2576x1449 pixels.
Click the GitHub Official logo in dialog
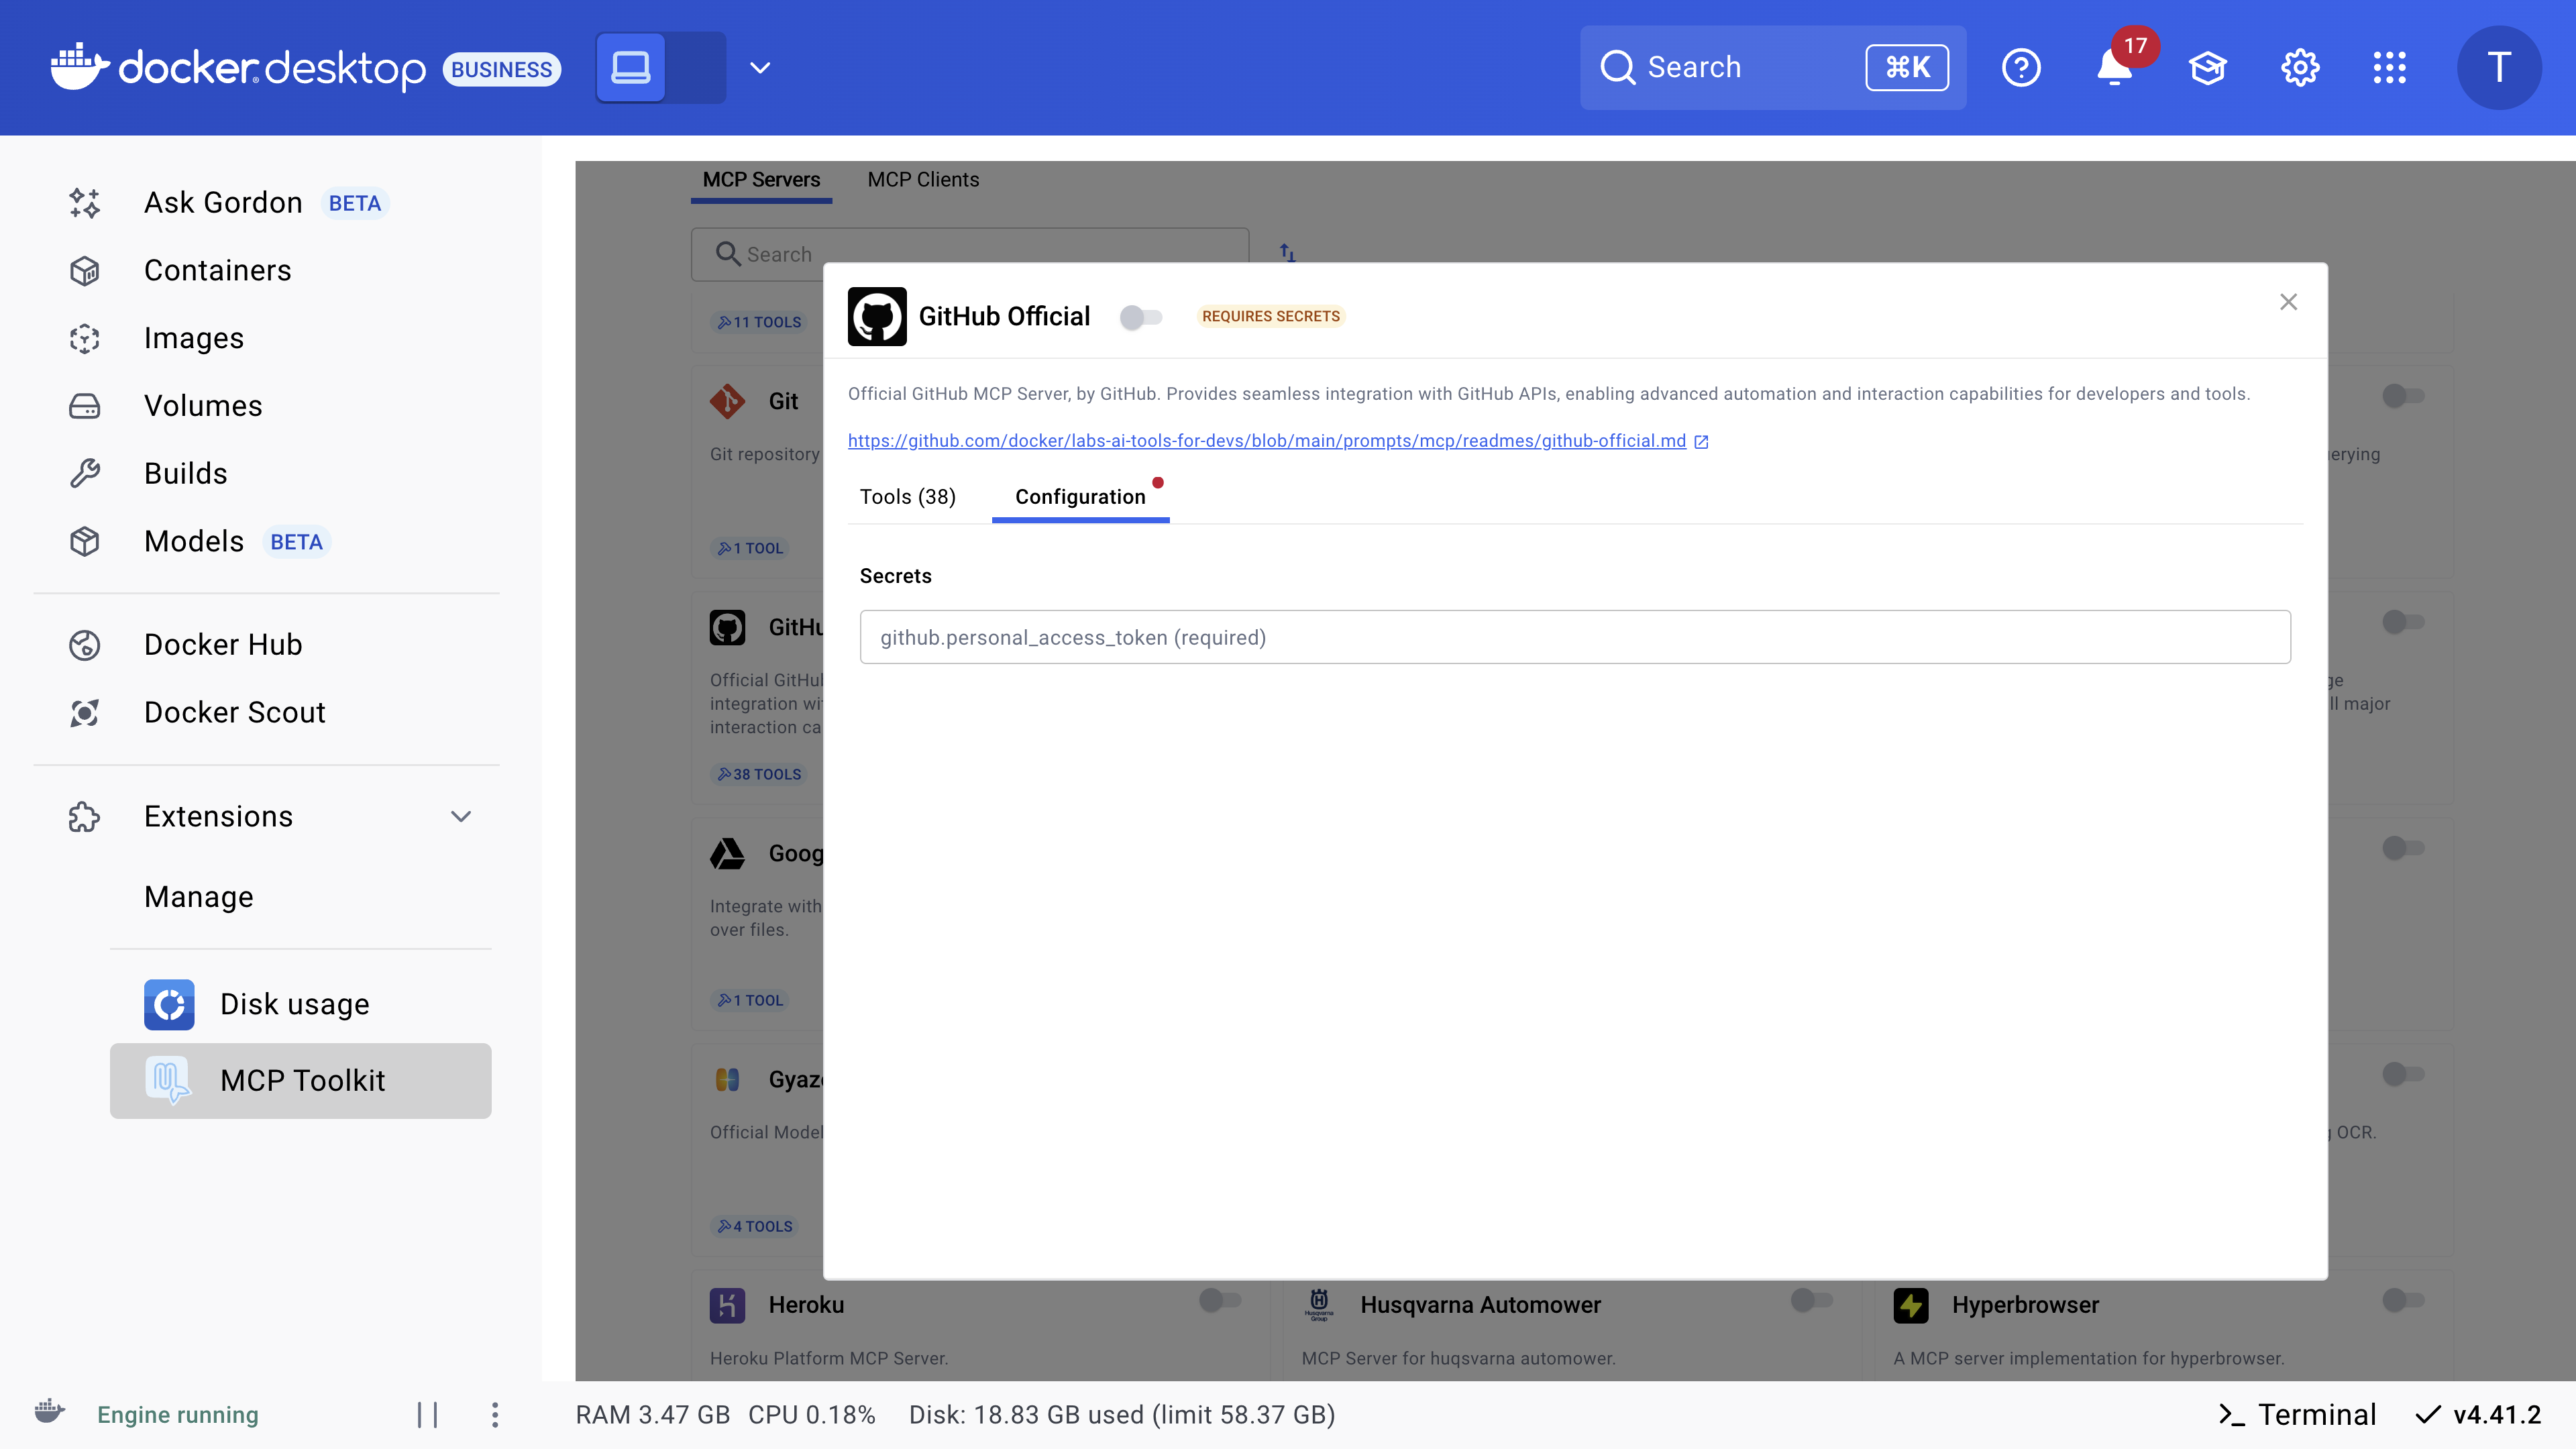(877, 316)
